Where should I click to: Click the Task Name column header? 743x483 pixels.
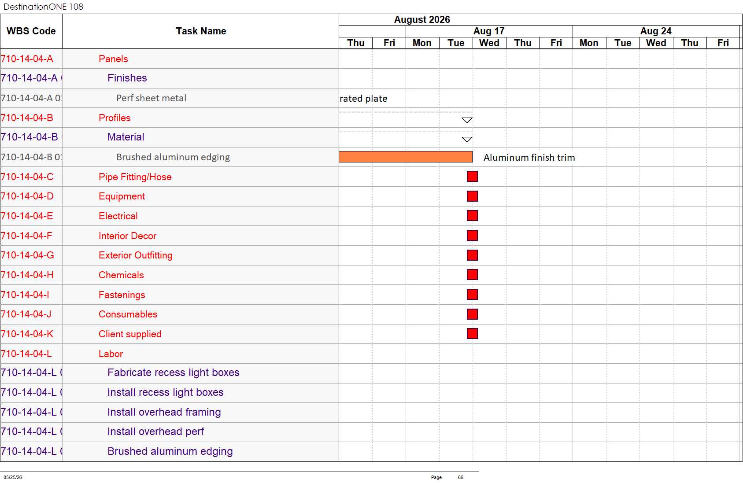click(201, 31)
